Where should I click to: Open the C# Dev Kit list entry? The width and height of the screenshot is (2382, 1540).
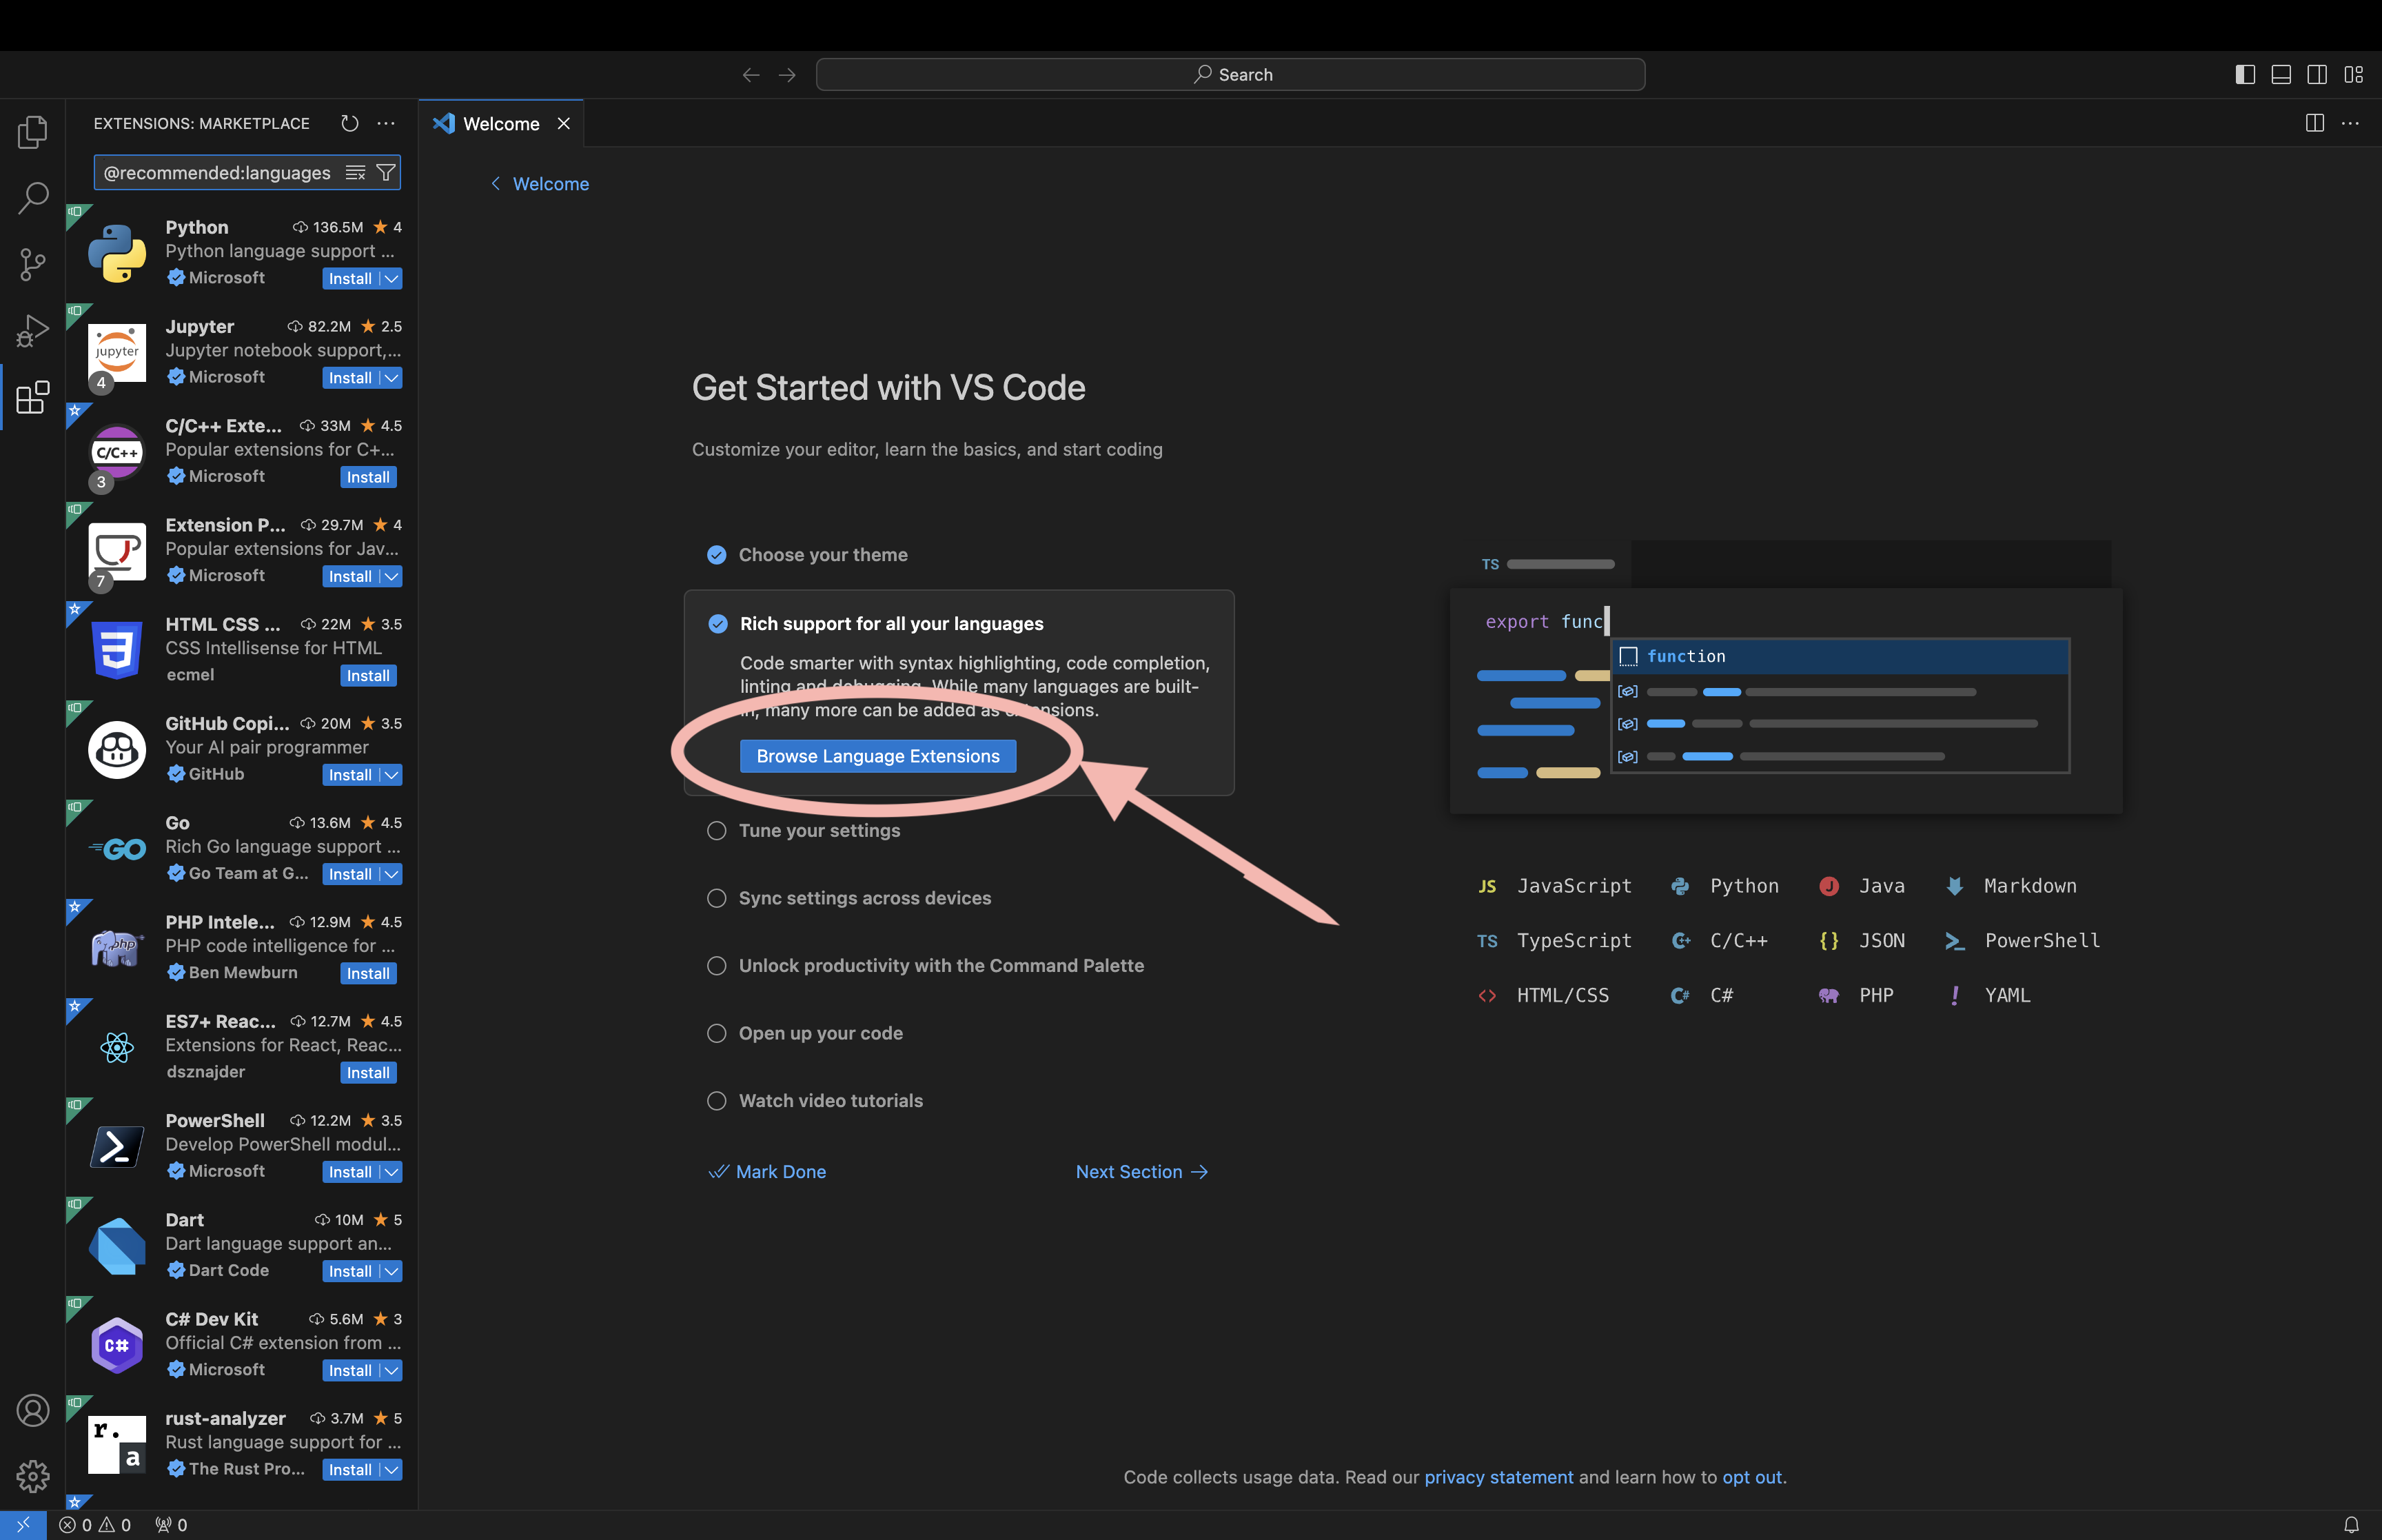click(242, 1345)
